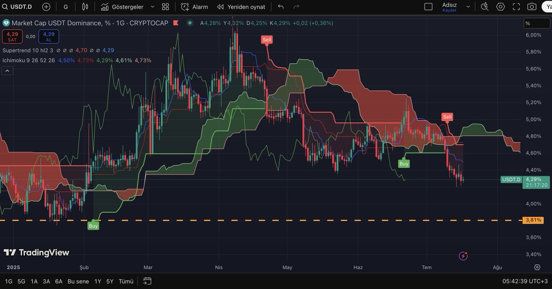552x289 pixels.
Task: Open time axis settings gear icon
Action: (x=537, y=267)
